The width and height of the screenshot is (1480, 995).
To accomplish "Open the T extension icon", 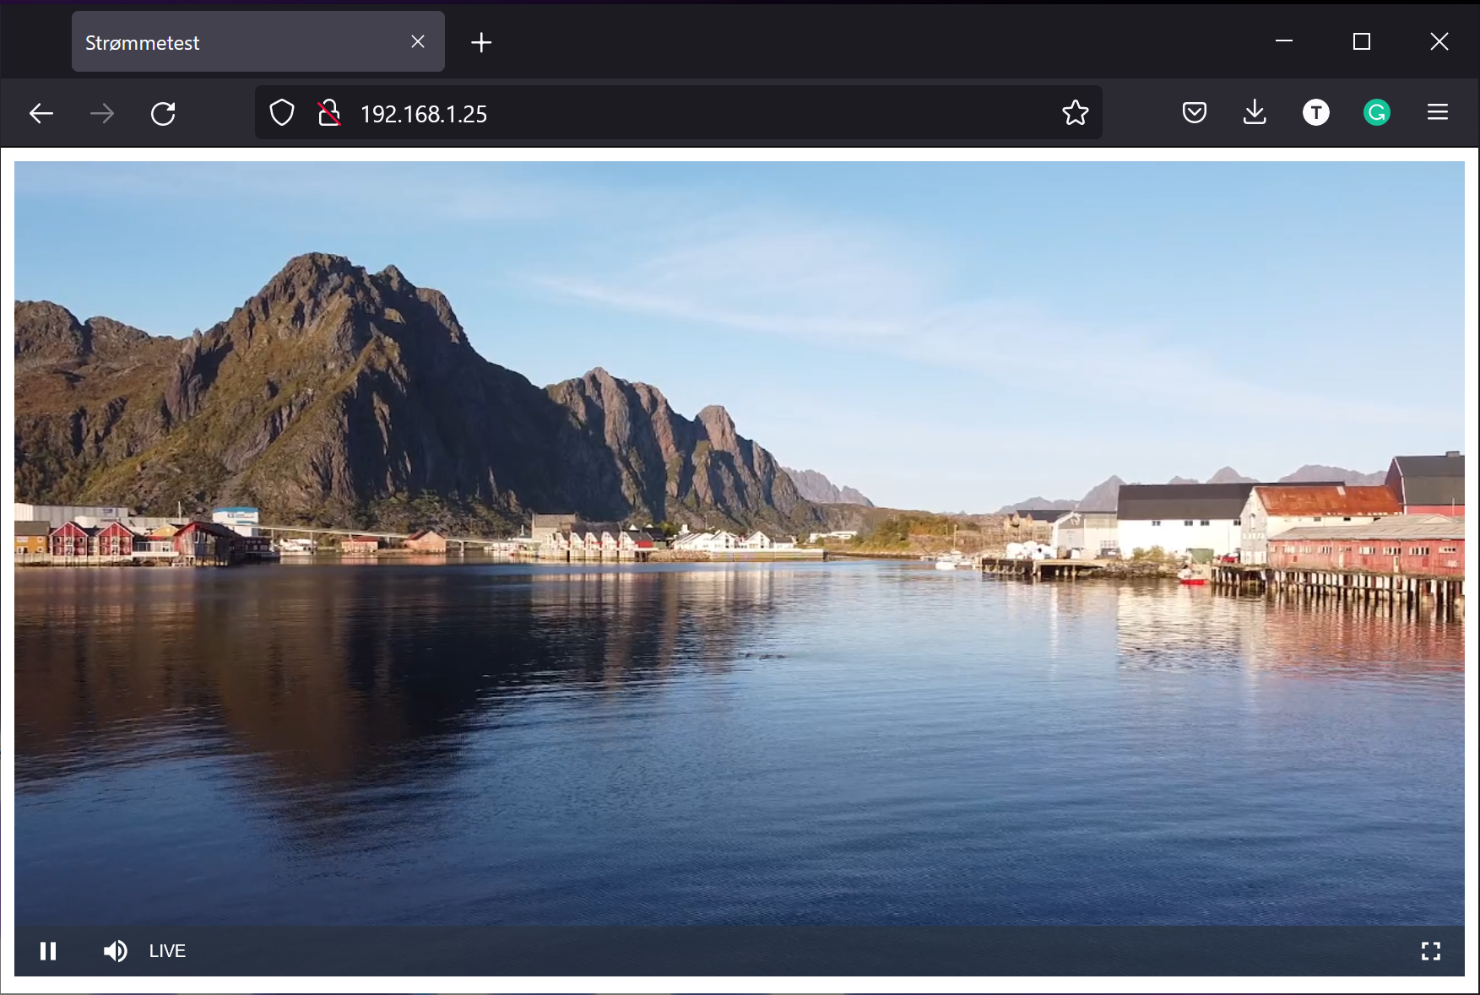I will [1315, 112].
